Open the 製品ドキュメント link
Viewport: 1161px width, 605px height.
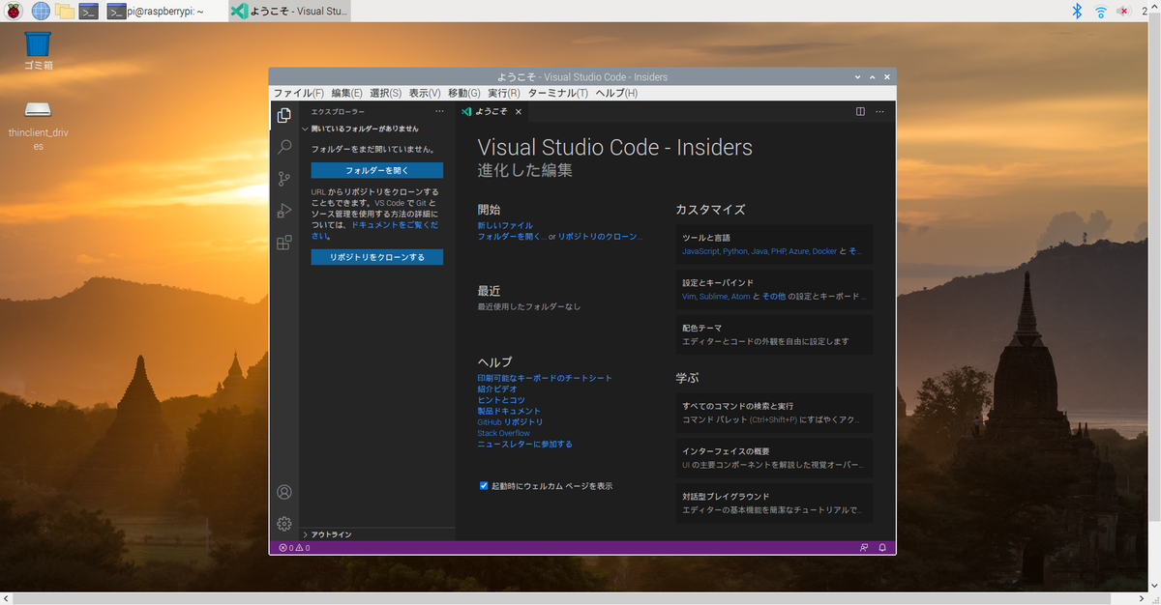coord(509,411)
